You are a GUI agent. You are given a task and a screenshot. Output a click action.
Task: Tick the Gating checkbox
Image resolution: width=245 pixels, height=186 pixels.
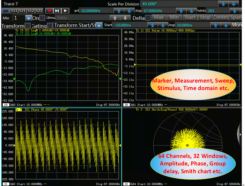coord(50,26)
